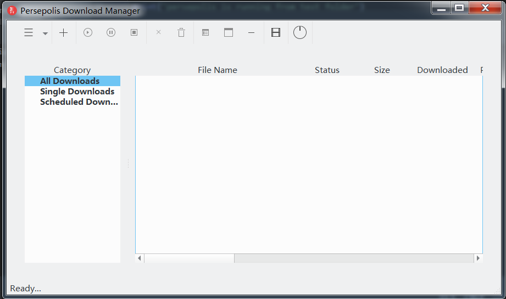Pause the selected download

point(111,33)
